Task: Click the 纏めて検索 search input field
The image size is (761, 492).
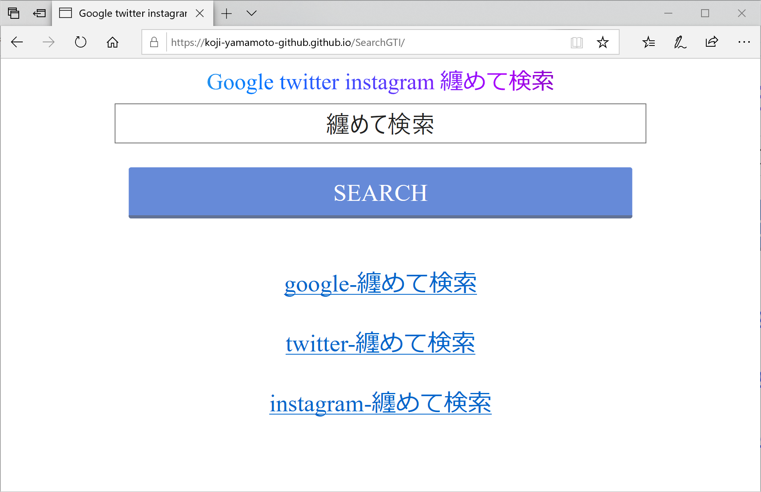Action: coord(380,123)
